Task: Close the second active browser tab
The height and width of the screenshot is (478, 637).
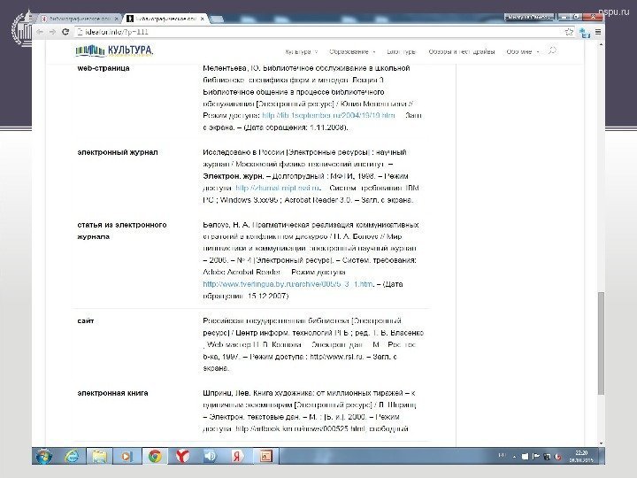Action: 203,19
